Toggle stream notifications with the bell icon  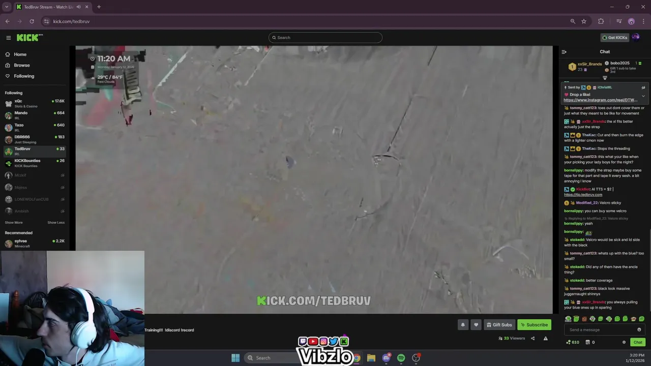[x=462, y=325]
